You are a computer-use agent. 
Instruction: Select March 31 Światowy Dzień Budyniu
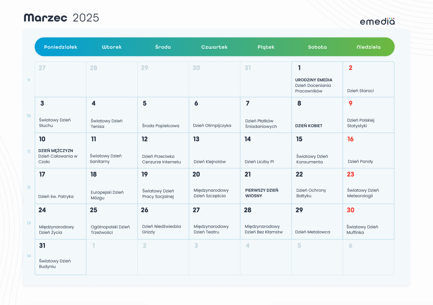click(x=55, y=264)
